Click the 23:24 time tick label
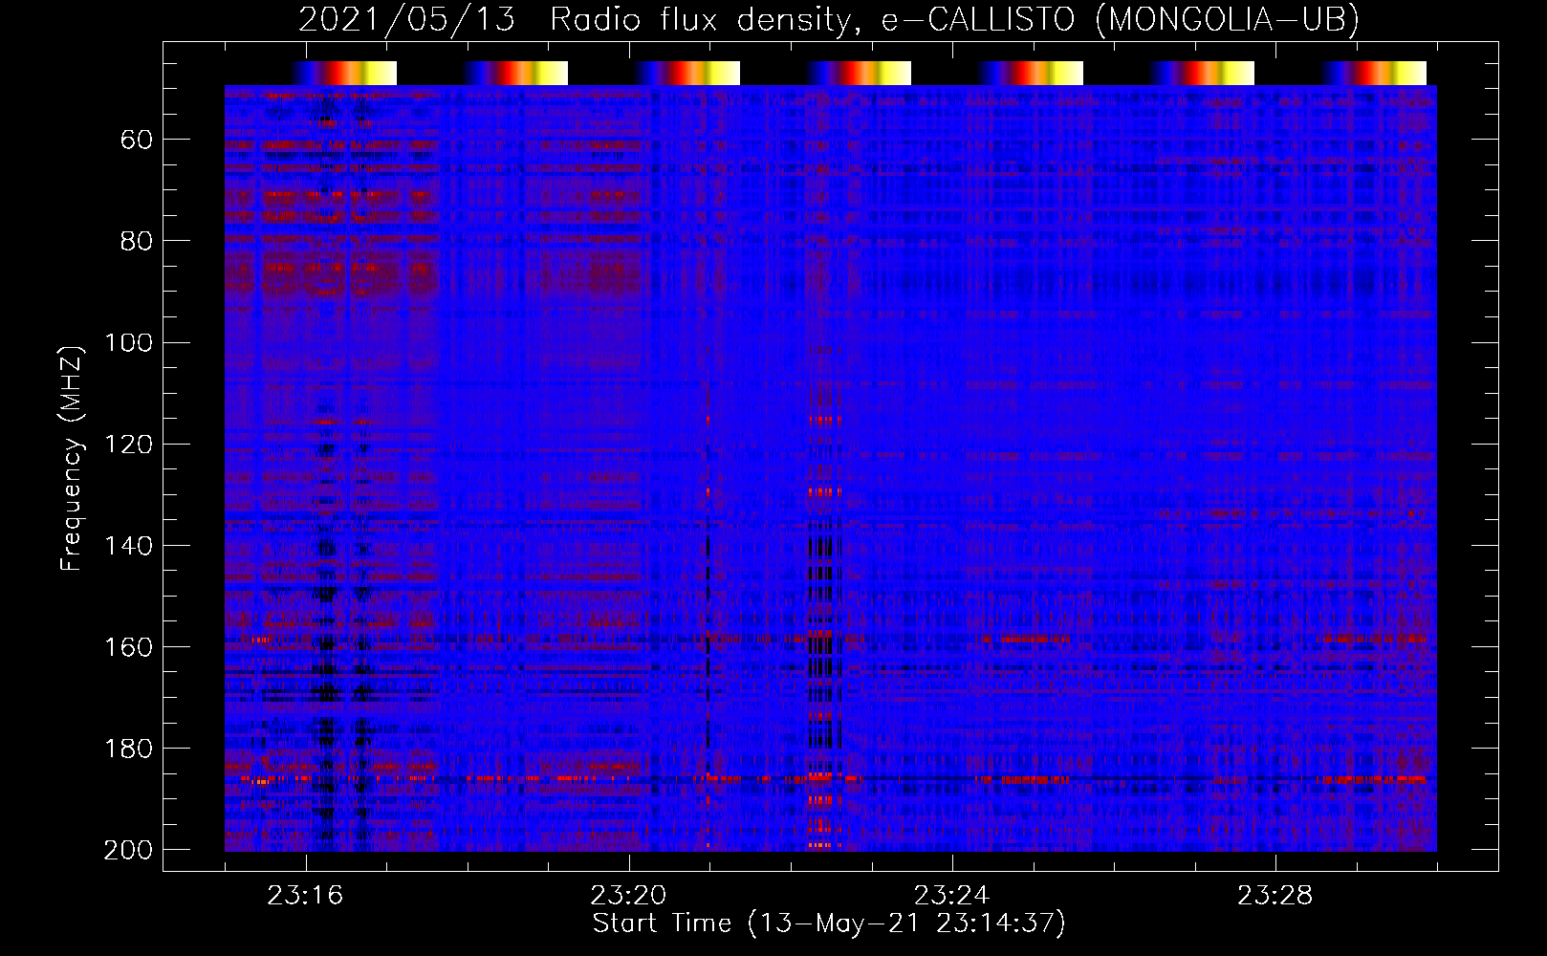 pos(952,896)
